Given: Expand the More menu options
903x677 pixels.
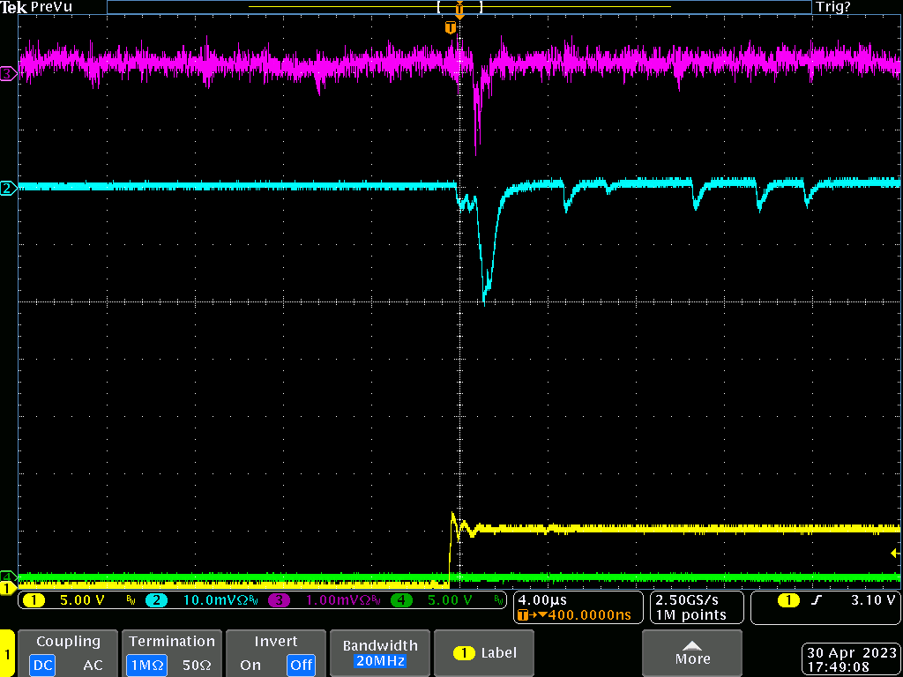Looking at the screenshot, I should [x=692, y=653].
